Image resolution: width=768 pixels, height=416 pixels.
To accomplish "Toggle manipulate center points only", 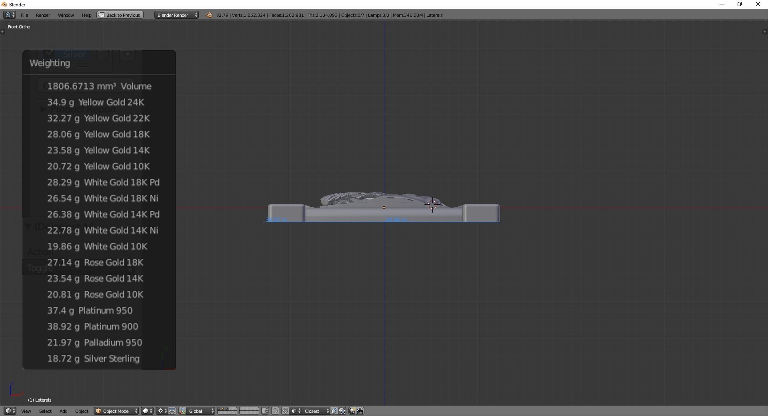I will pos(172,411).
